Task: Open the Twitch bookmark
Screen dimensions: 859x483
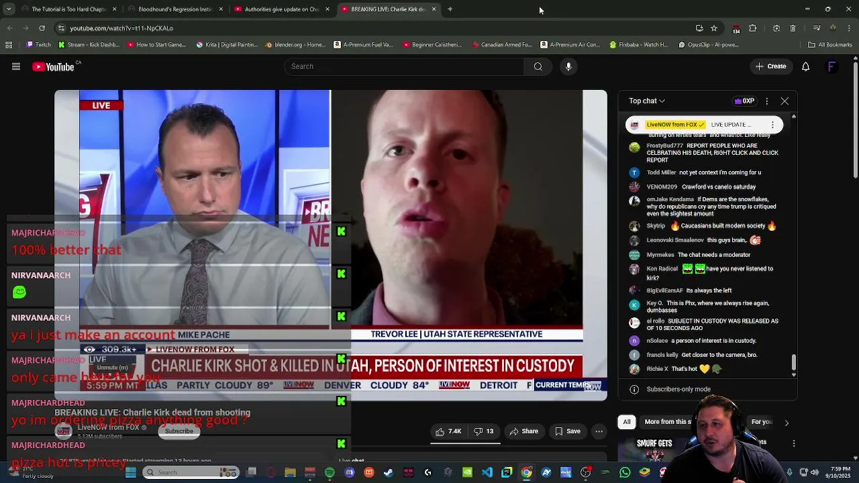Action: [x=39, y=45]
